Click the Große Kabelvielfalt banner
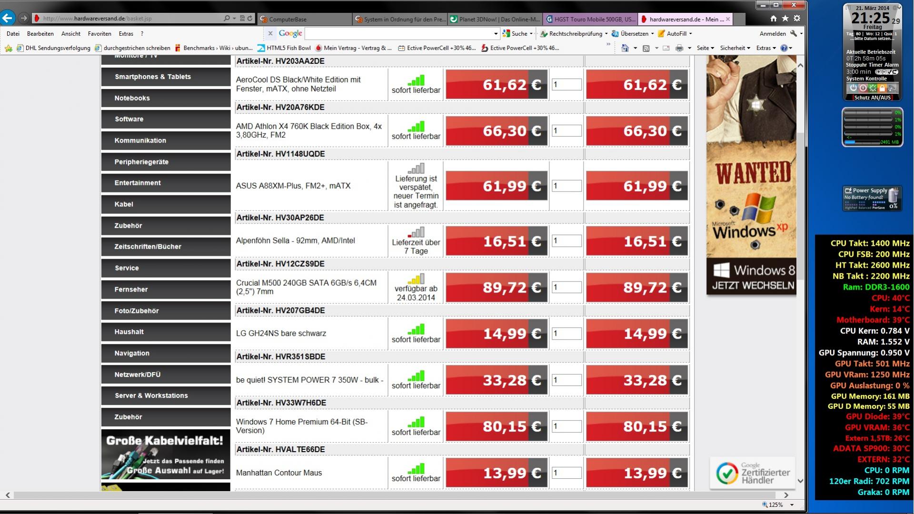 click(166, 454)
